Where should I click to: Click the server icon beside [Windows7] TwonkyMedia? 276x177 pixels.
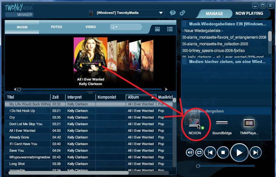(91, 13)
